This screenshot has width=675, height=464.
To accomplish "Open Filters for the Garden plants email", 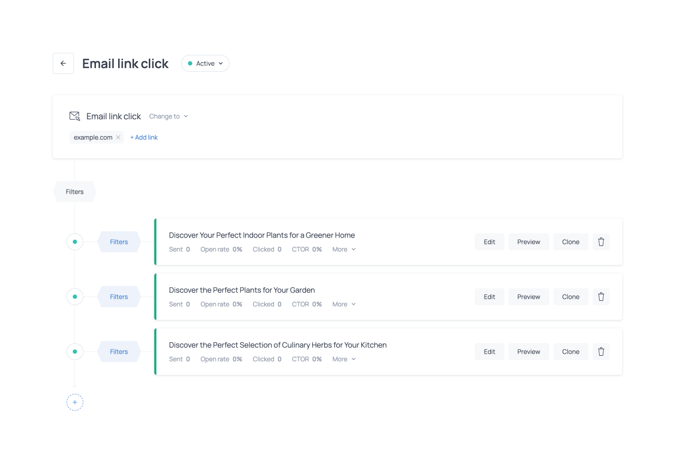I will [119, 297].
